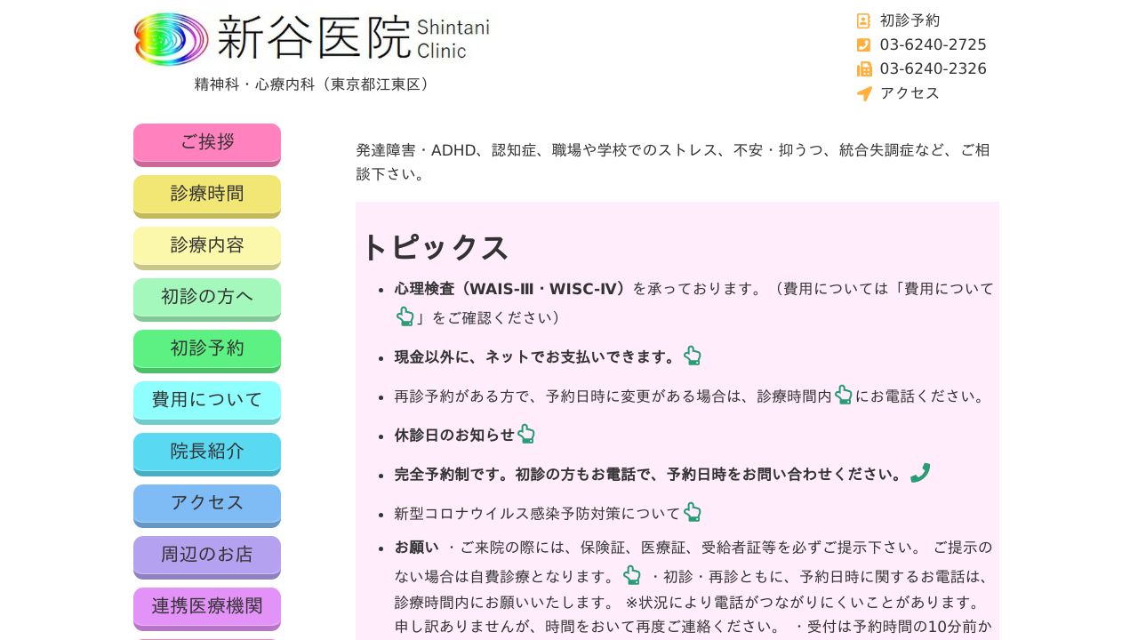Click the phone icon next to 03-6240-2725
Viewport: 1138px width, 640px height.
(x=863, y=44)
